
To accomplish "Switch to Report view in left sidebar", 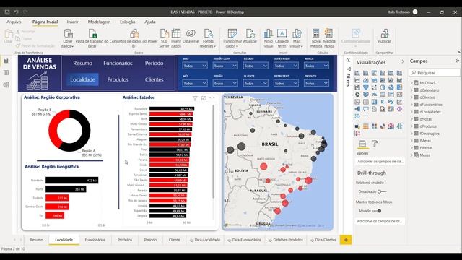I will point(6,61).
